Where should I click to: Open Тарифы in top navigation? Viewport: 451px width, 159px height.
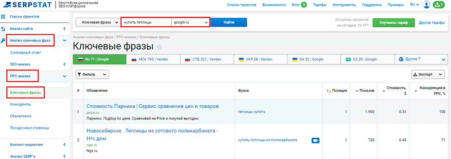pyautogui.click(x=319, y=5)
